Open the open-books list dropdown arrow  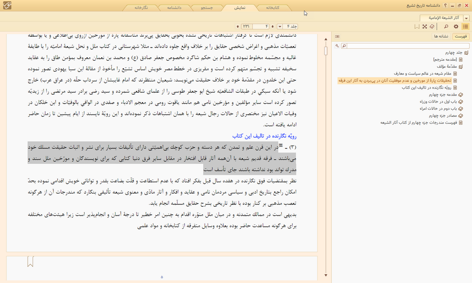click(x=466, y=18)
